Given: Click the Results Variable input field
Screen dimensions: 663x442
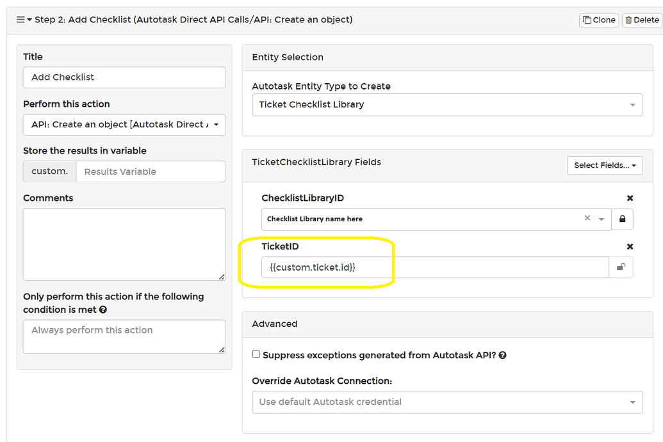Looking at the screenshot, I should pyautogui.click(x=151, y=171).
